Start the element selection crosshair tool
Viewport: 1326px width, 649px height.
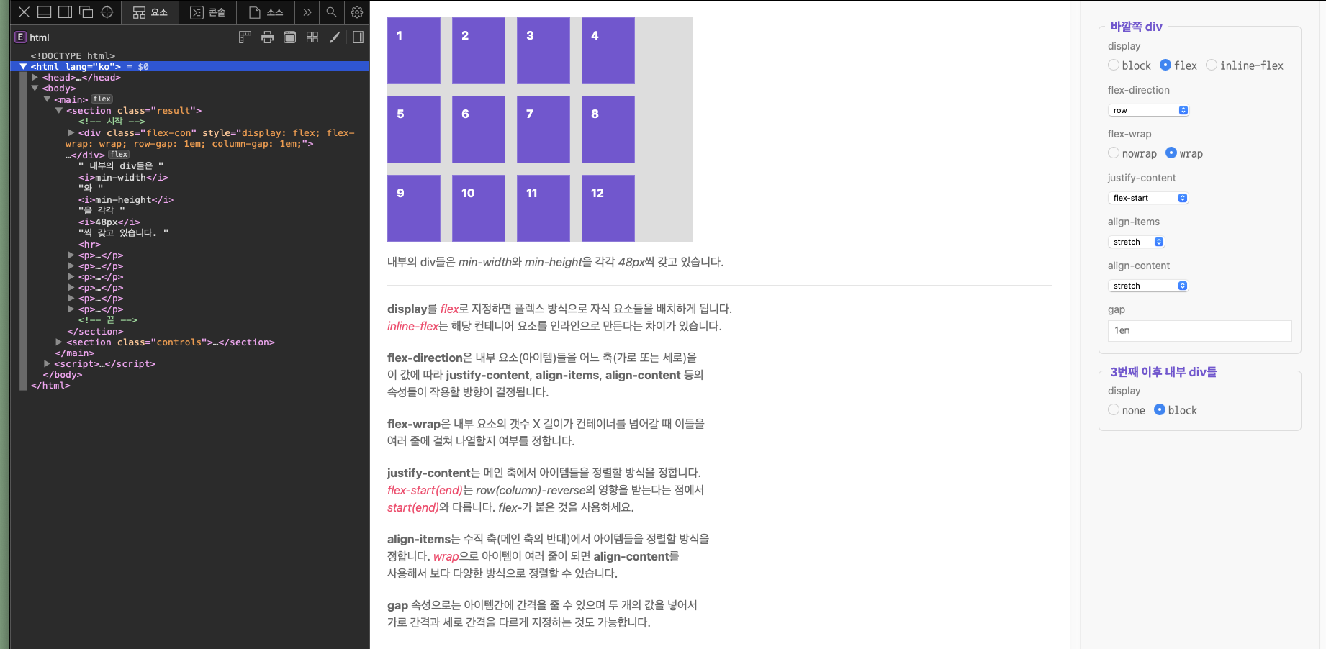coord(107,12)
